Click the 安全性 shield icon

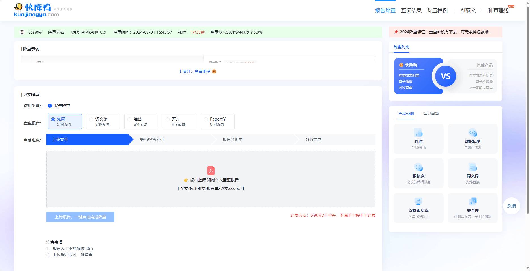(472, 201)
